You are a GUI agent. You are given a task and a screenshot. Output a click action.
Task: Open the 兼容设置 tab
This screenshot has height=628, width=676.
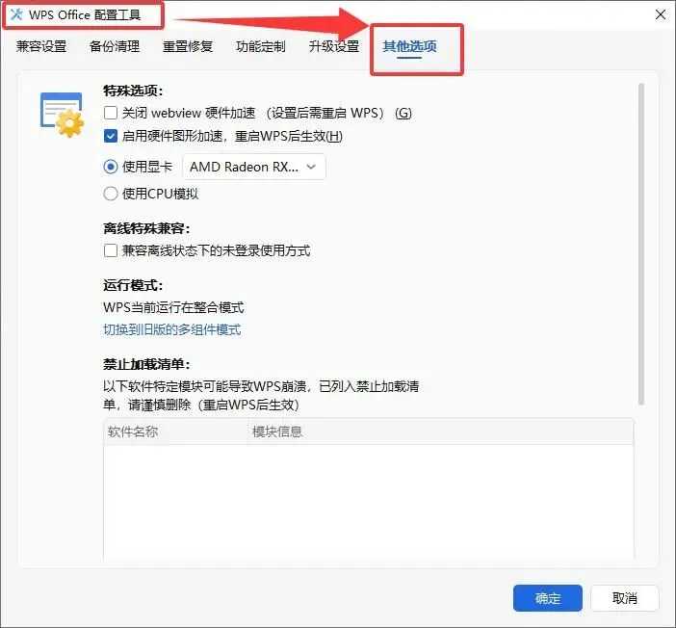coord(41,46)
